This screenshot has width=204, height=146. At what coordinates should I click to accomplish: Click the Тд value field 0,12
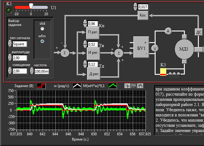(93, 64)
